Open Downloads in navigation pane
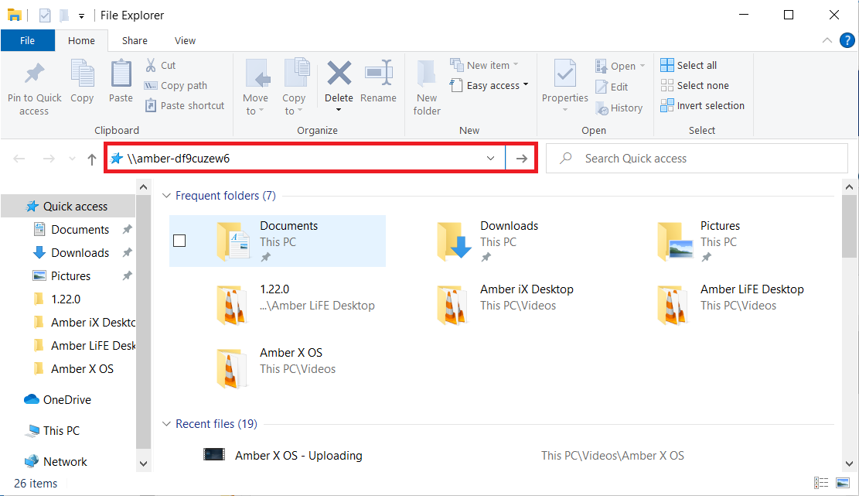Screen dimensions: 859x496 point(80,253)
